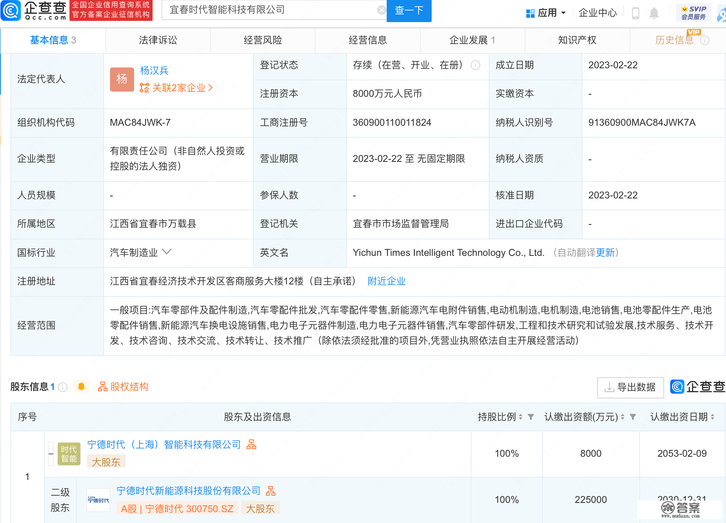Switch to 经营信息 tab
This screenshot has height=523, width=726.
[367, 40]
